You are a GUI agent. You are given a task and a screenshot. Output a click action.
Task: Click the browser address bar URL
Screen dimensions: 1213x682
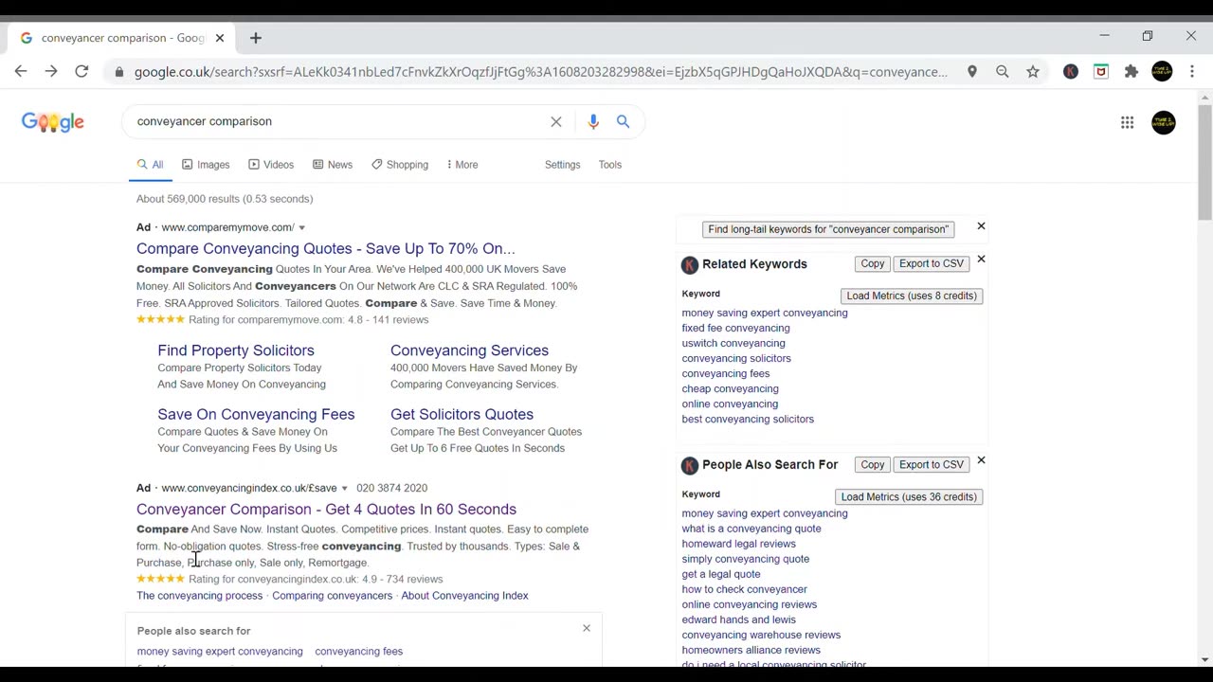coord(540,72)
